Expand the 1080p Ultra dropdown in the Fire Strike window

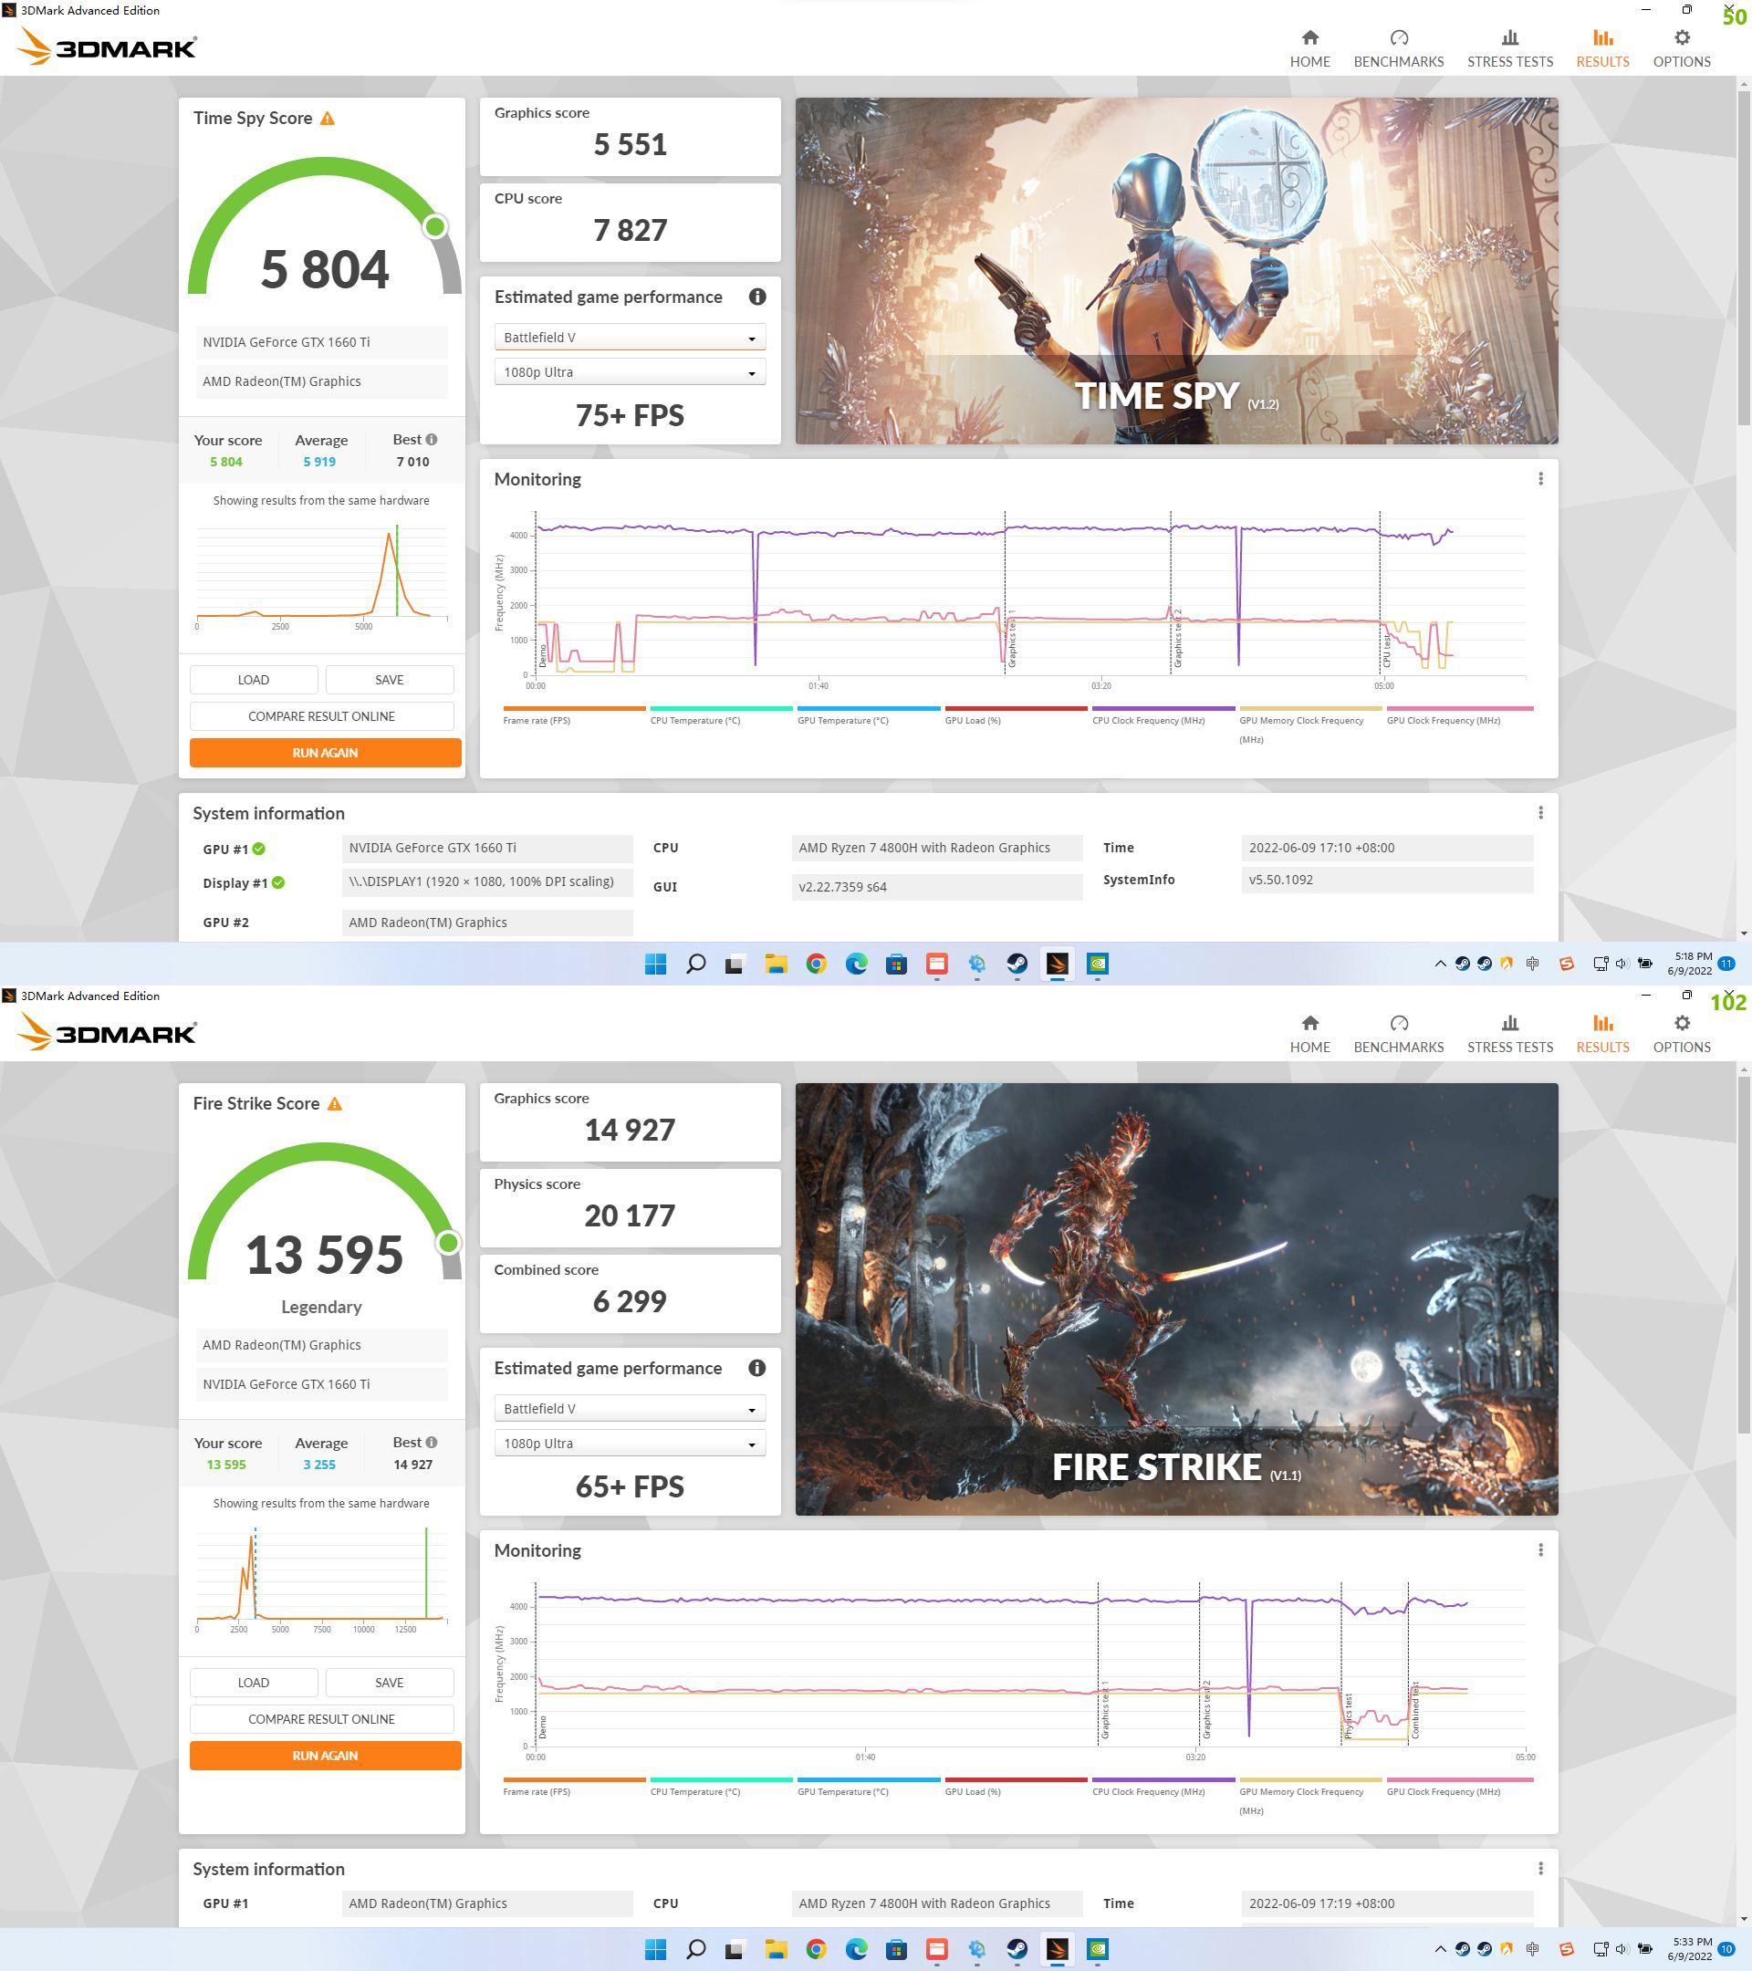click(630, 1444)
